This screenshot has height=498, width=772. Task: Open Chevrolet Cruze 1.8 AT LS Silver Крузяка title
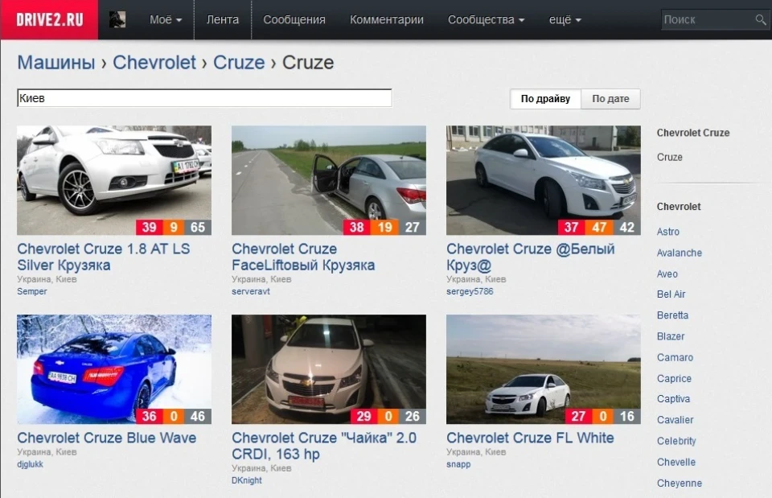coord(104,257)
